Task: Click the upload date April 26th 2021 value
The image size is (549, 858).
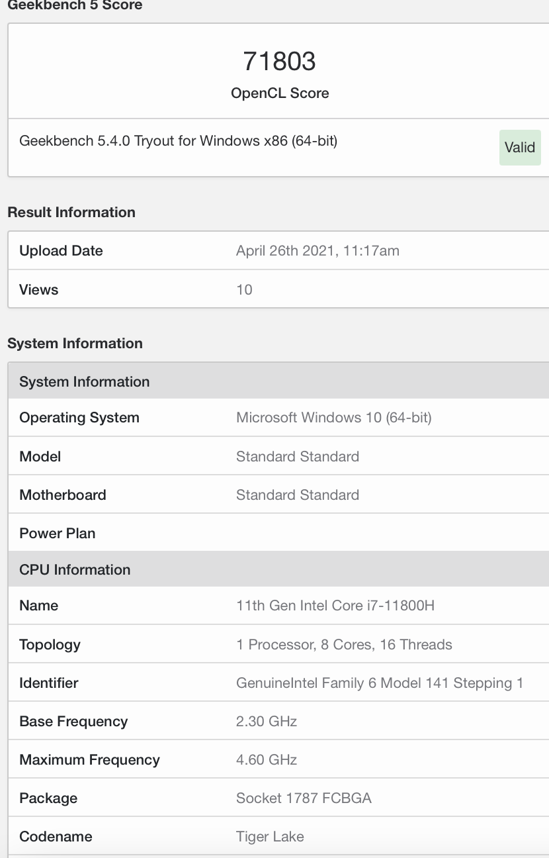Action: [x=317, y=251]
